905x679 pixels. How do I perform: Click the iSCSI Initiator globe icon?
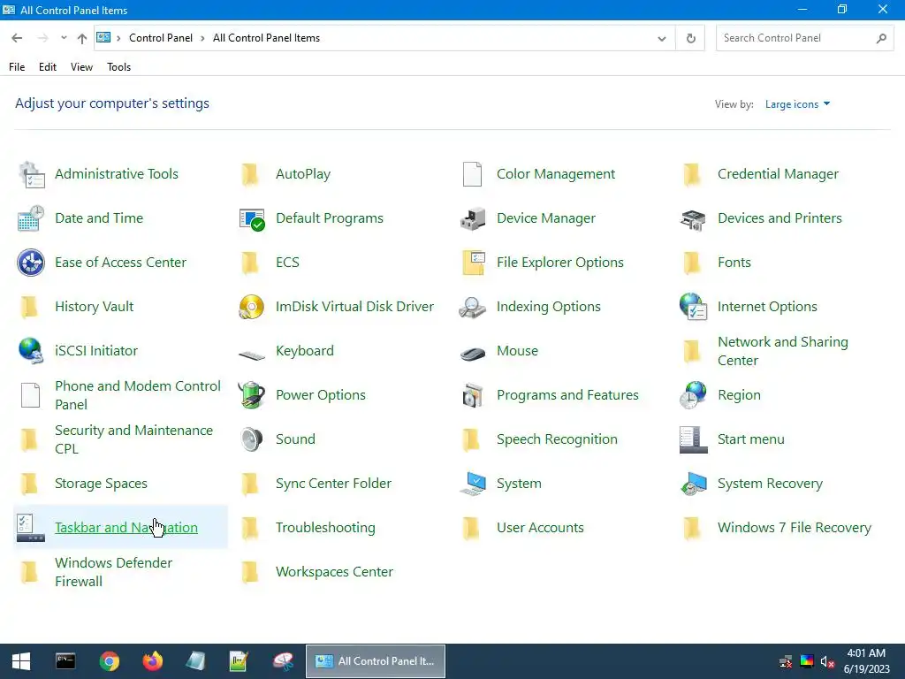31,351
